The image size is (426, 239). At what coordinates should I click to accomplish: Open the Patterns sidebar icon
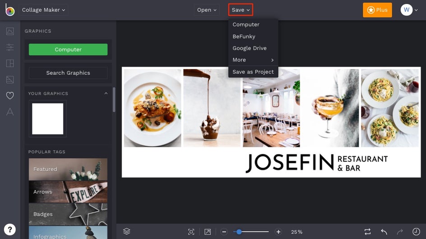pyautogui.click(x=10, y=79)
